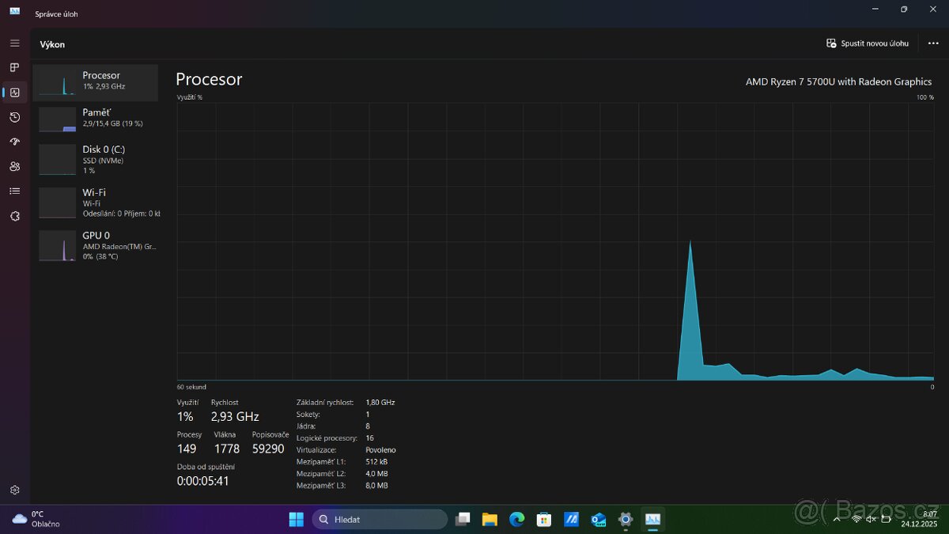Select the GPU 0 performance tab

(95, 245)
